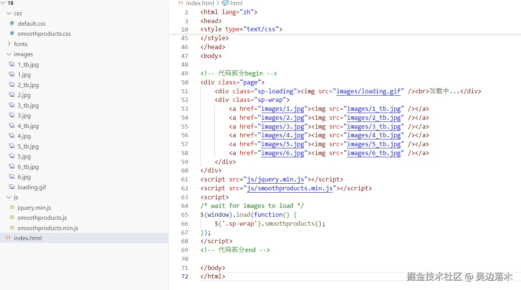Image resolution: width=521 pixels, height=290 pixels.
Task: Open loading.gif in the explorer
Action: 32,187
